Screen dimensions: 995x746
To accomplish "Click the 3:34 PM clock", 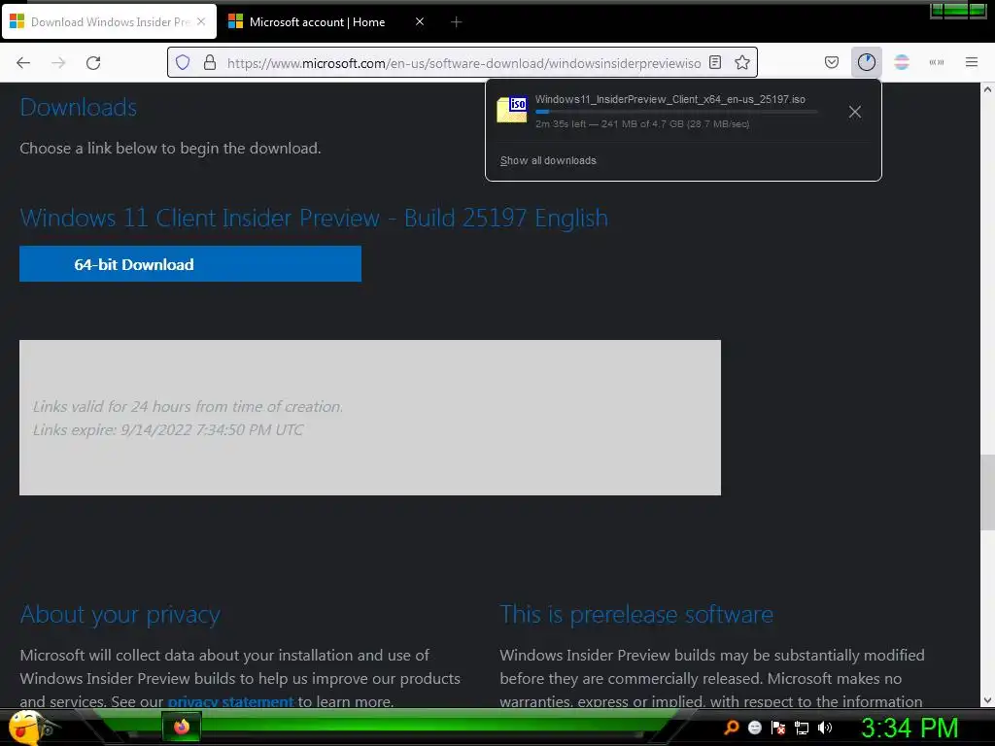I will [x=909, y=728].
